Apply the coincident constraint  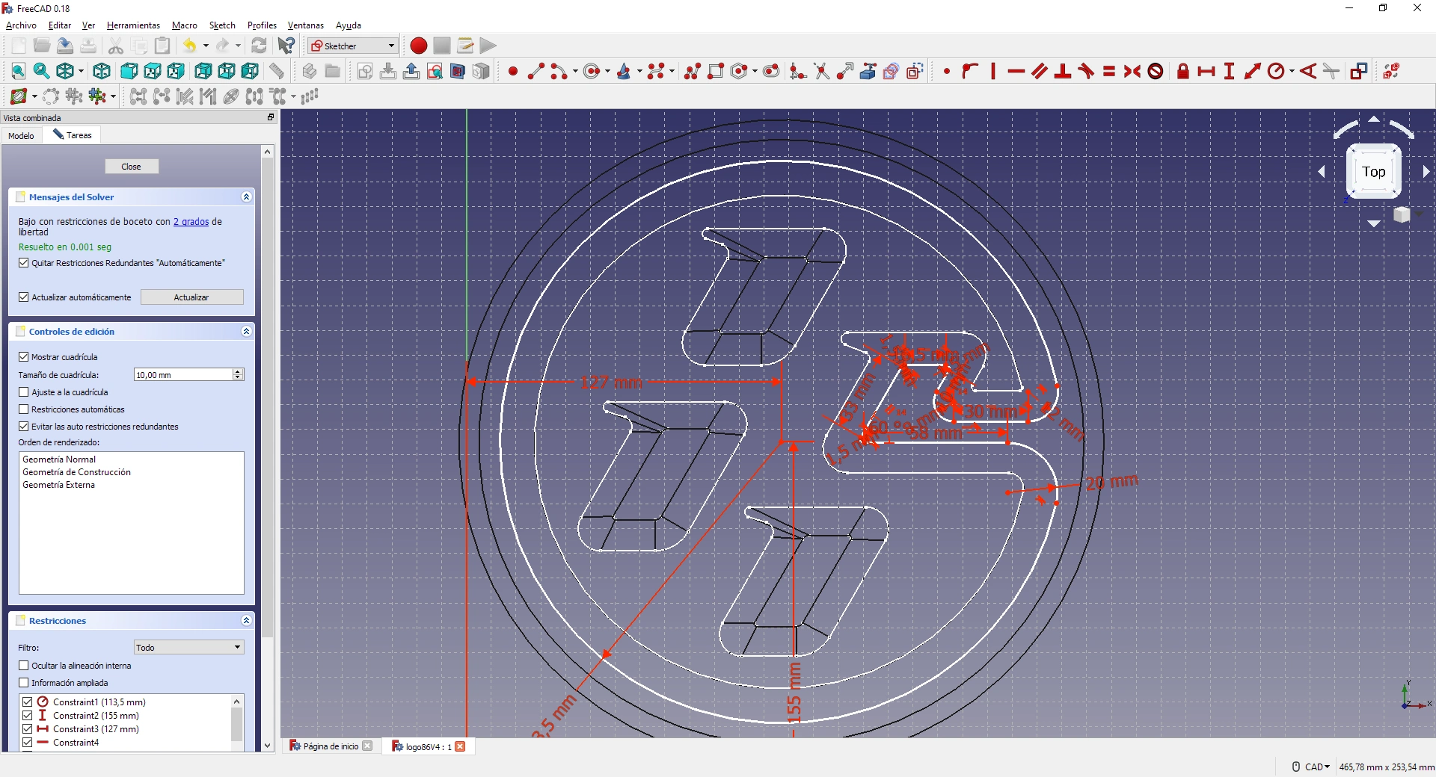947,72
